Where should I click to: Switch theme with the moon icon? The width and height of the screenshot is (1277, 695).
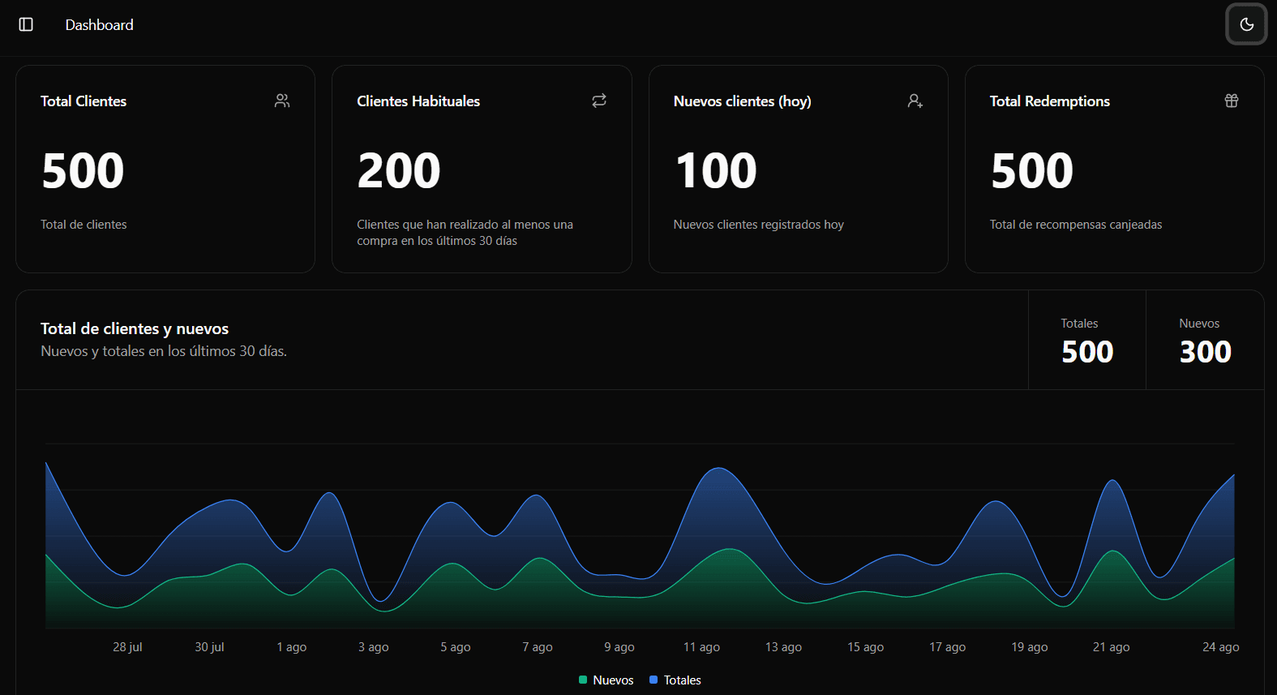click(x=1246, y=24)
